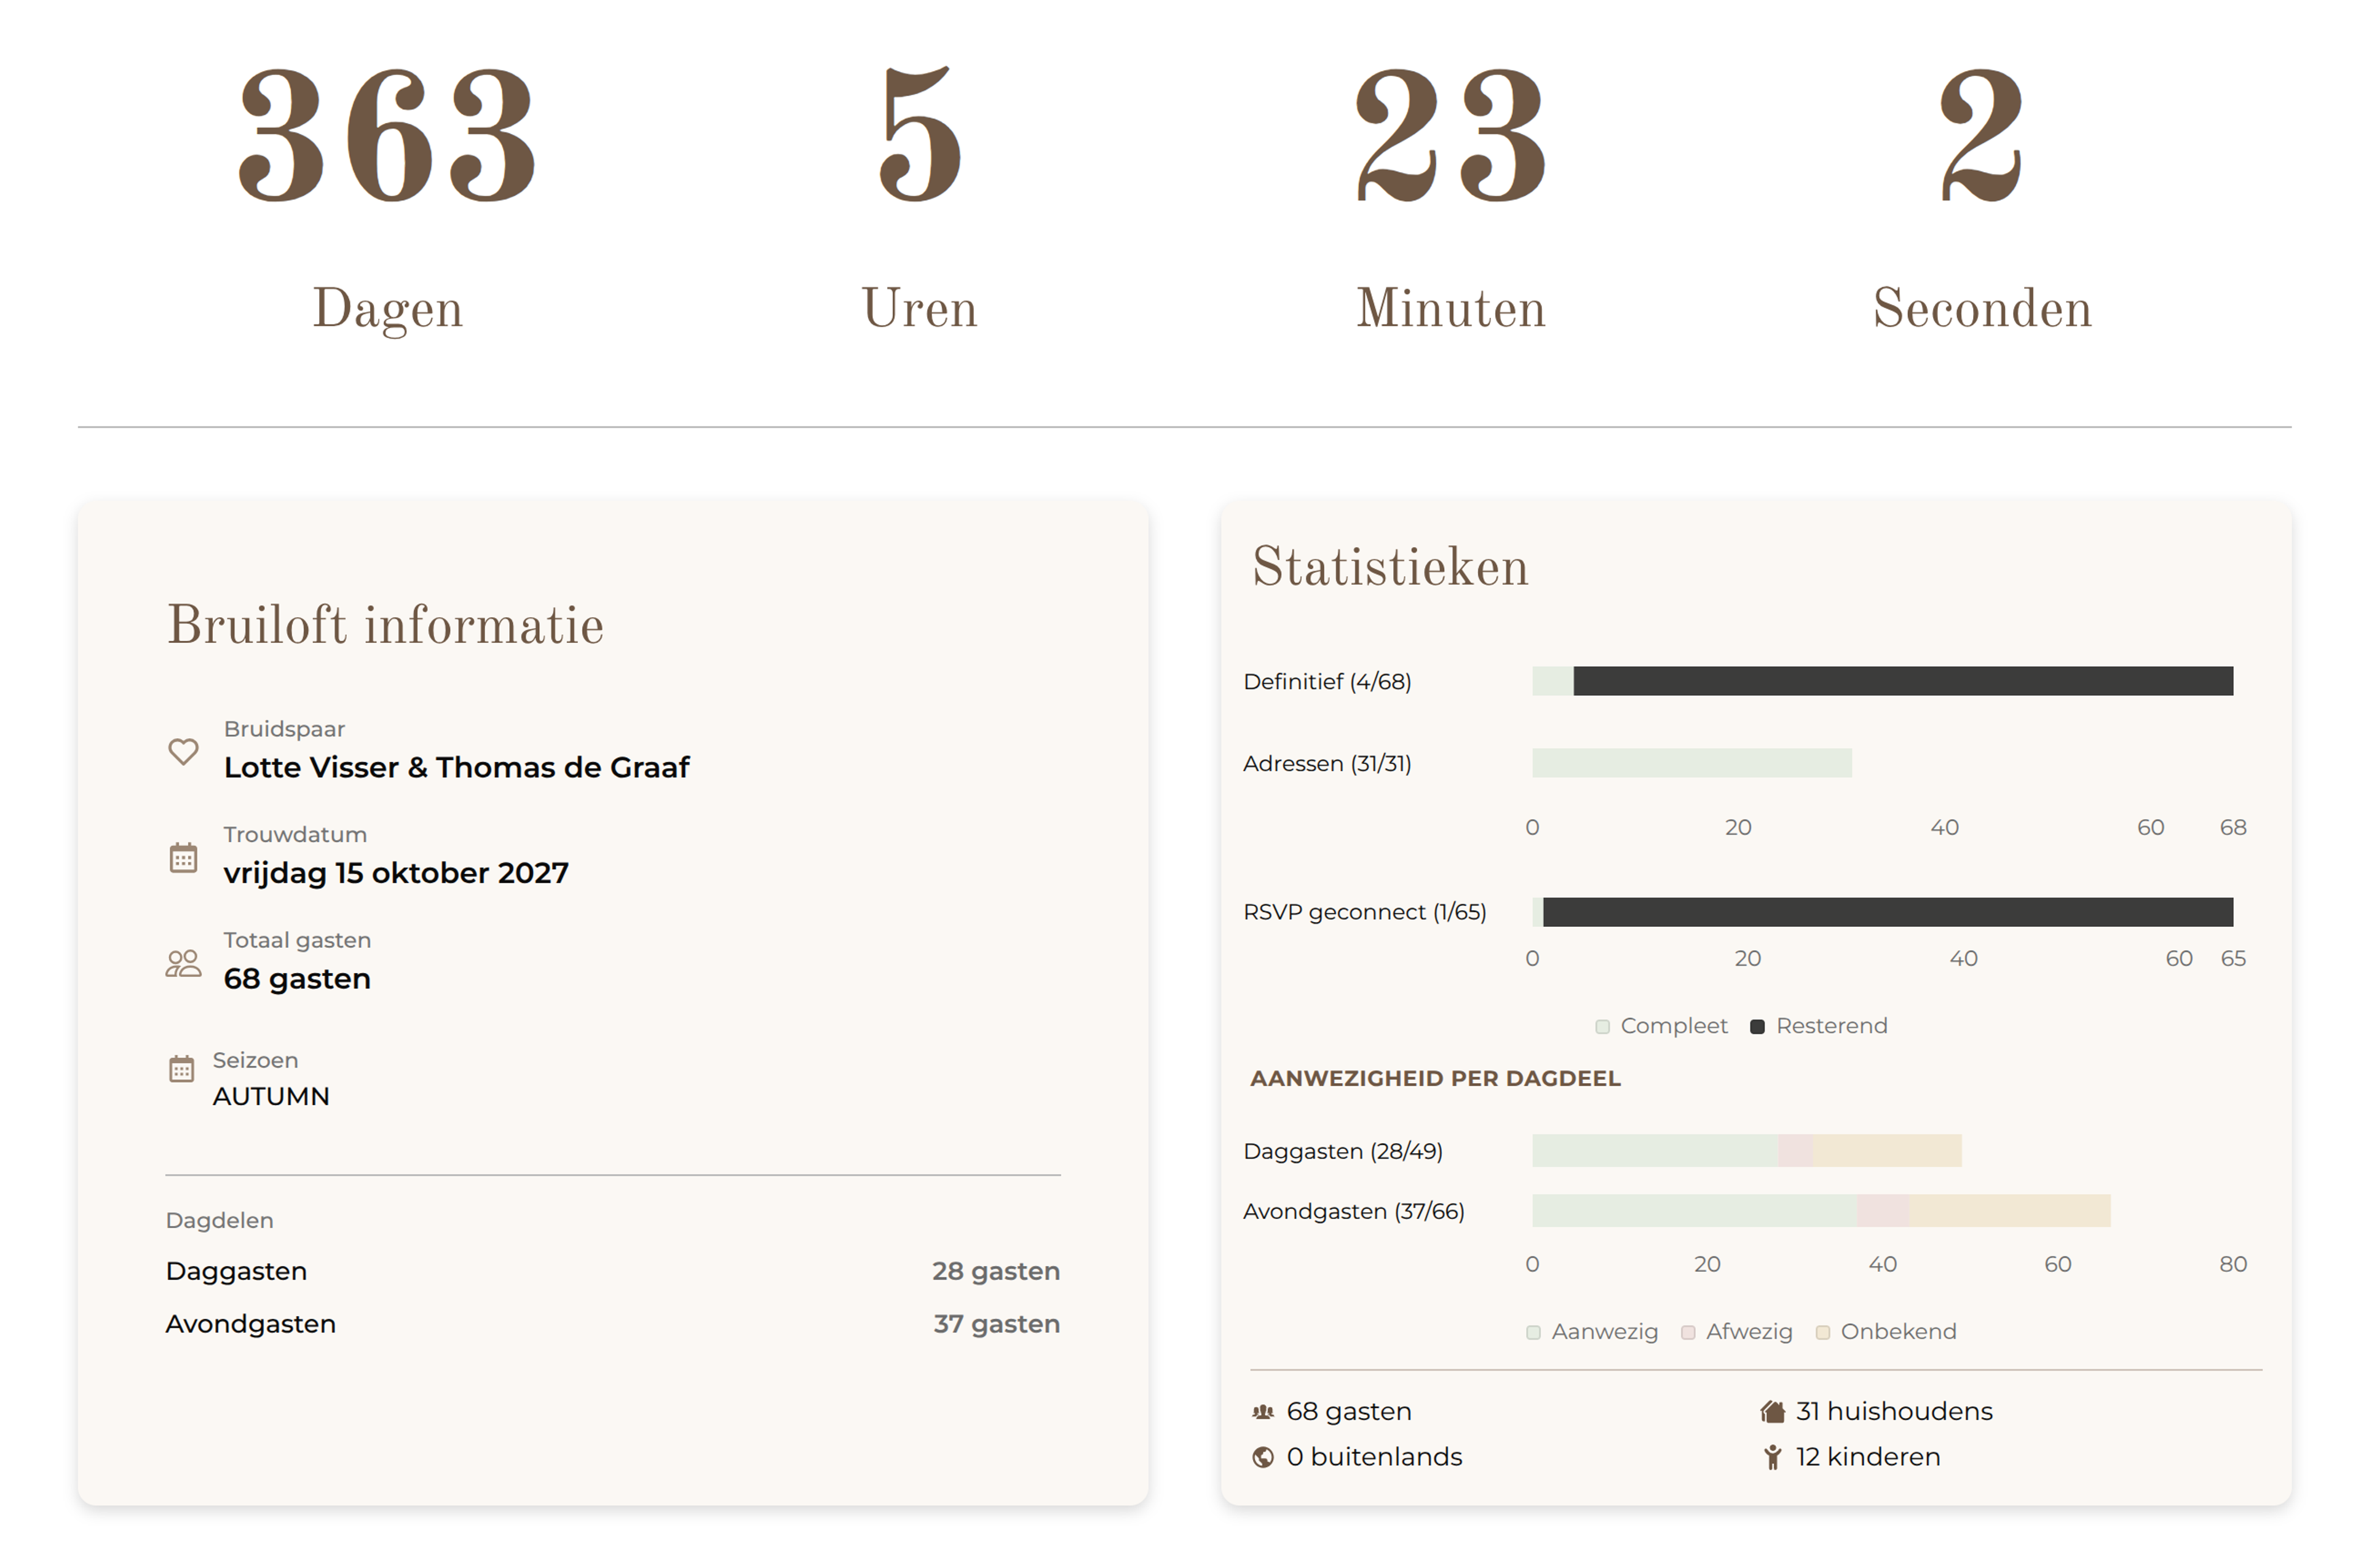Click the RSVP geconnect (1/65) label
Screen dimensions: 2361x1568
pyautogui.click(x=1365, y=912)
